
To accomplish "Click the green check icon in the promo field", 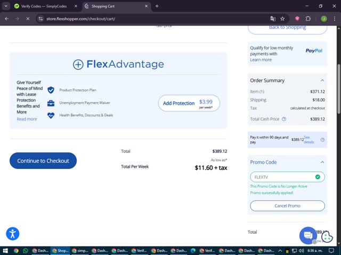I will [318, 177].
